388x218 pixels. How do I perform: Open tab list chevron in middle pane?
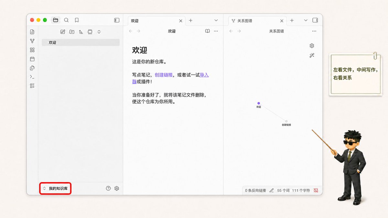tap(216, 20)
